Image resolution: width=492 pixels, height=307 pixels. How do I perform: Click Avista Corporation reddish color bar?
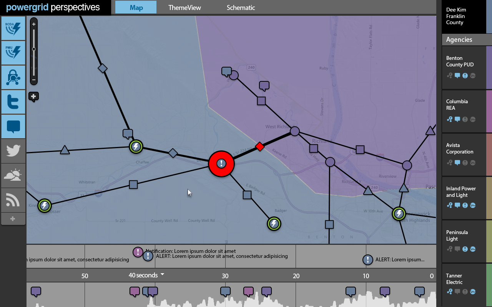(x=489, y=155)
